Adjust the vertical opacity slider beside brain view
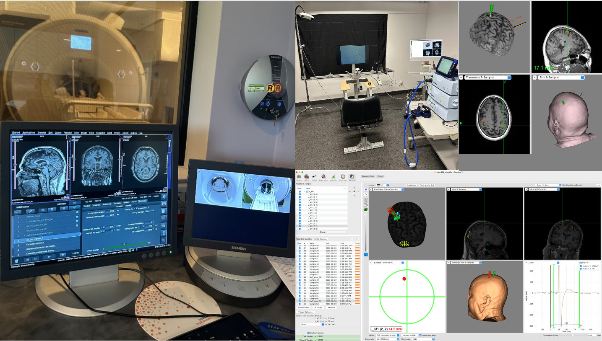The image size is (602, 341). [366, 233]
